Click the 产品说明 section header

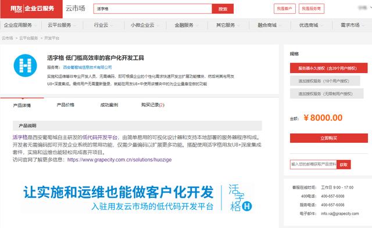point(137,126)
